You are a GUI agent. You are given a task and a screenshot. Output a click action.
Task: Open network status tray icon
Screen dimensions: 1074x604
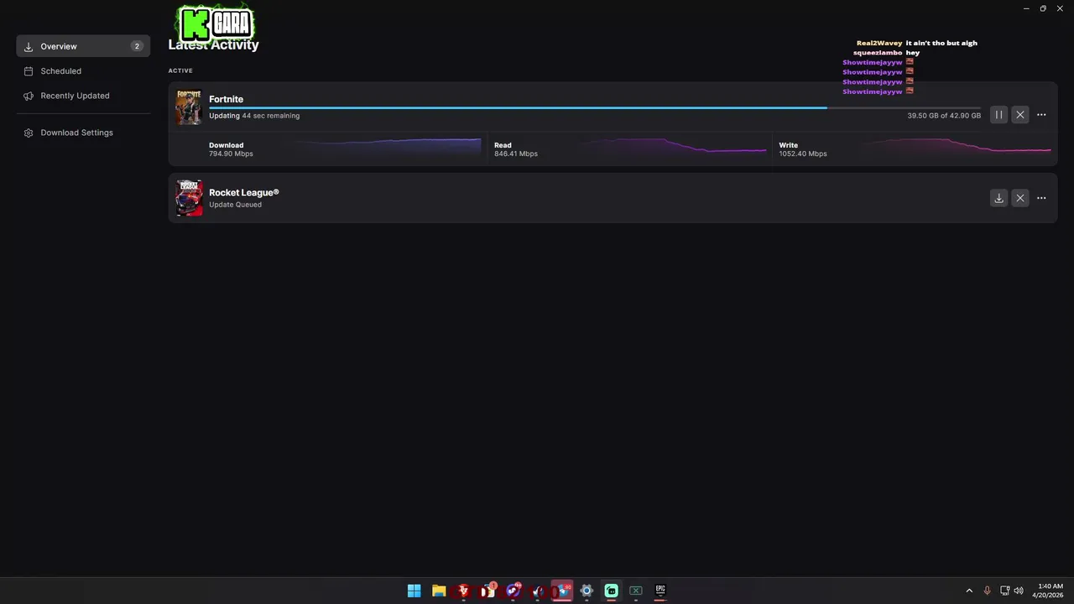coord(1004,591)
